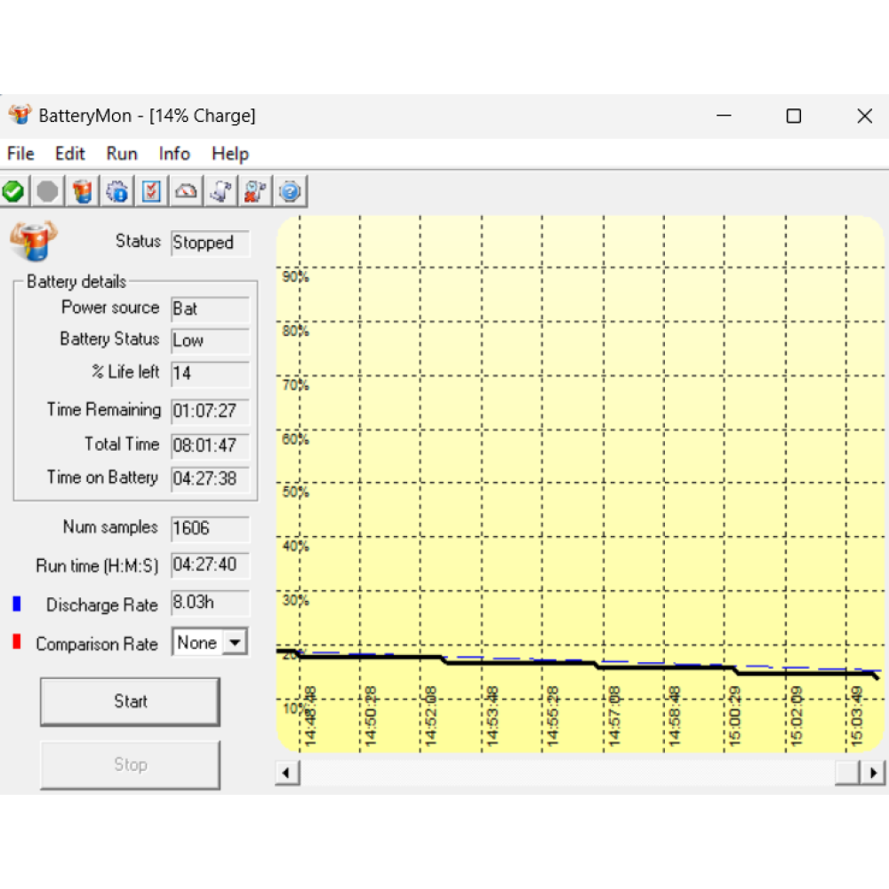Viewport: 889px width, 889px height.
Task: Open the Run menu
Action: click(122, 154)
